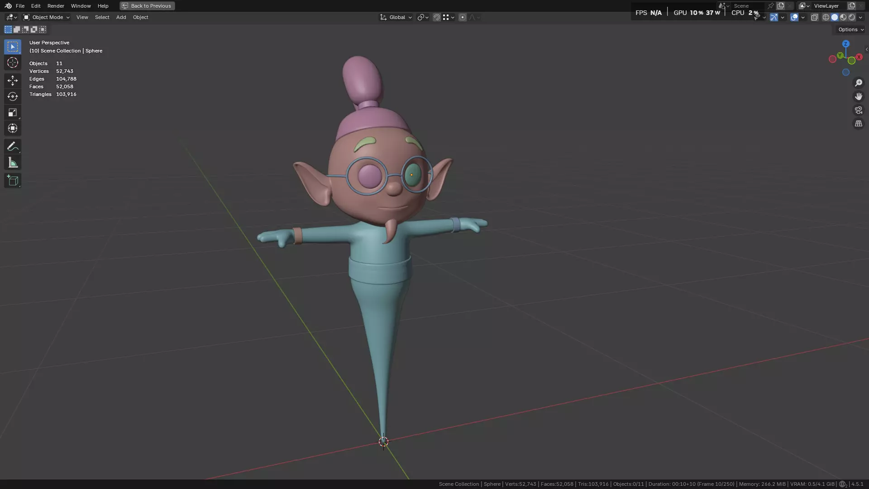Switch to Solid shading
Viewport: 869px width, 489px height.
click(835, 17)
